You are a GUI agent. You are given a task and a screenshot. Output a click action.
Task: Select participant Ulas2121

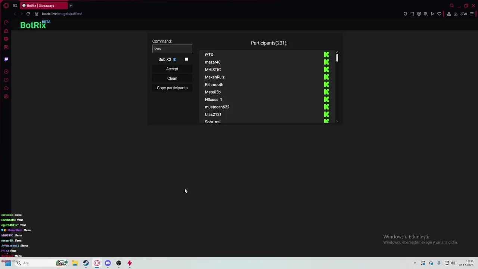213,114
